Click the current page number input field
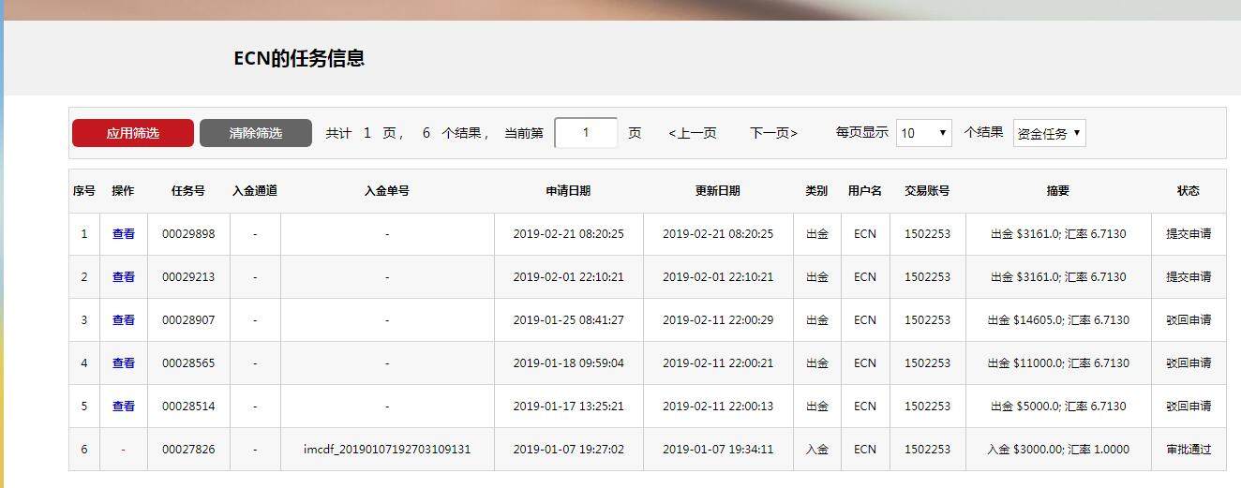Image resolution: width=1241 pixels, height=488 pixels. 586,133
